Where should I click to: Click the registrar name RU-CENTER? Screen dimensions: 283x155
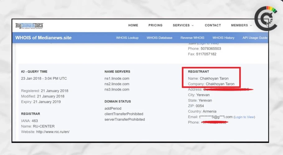(x=44, y=126)
